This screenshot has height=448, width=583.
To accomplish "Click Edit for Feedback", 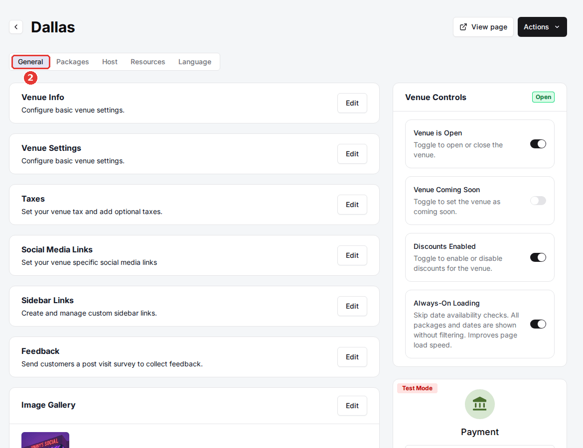I will [x=352, y=357].
